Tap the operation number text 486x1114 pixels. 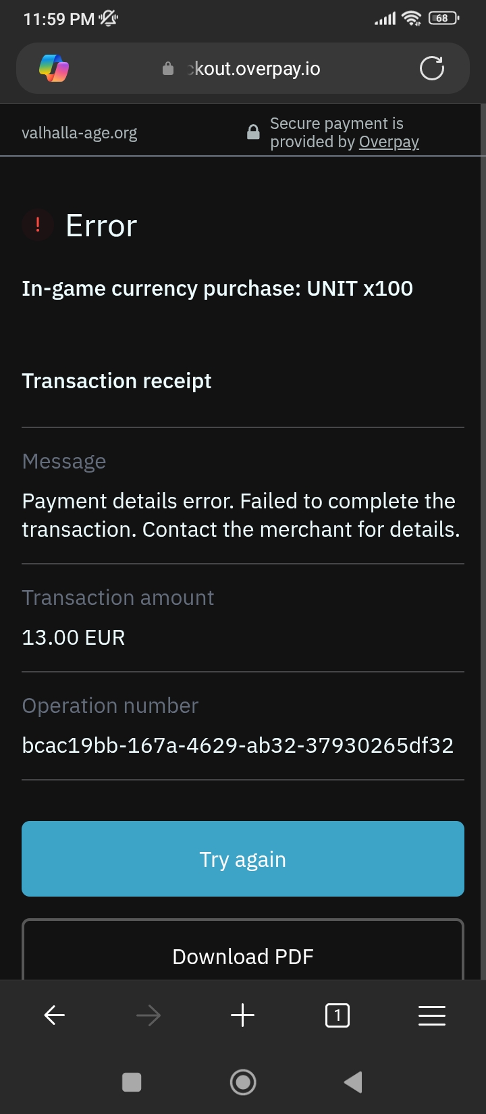click(x=238, y=745)
